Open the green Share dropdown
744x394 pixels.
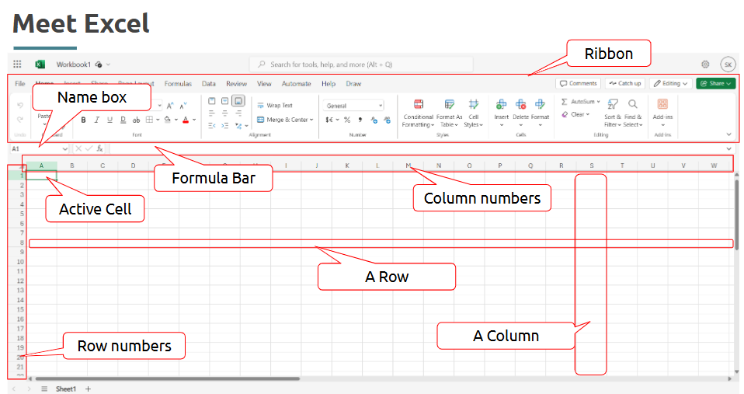(716, 83)
